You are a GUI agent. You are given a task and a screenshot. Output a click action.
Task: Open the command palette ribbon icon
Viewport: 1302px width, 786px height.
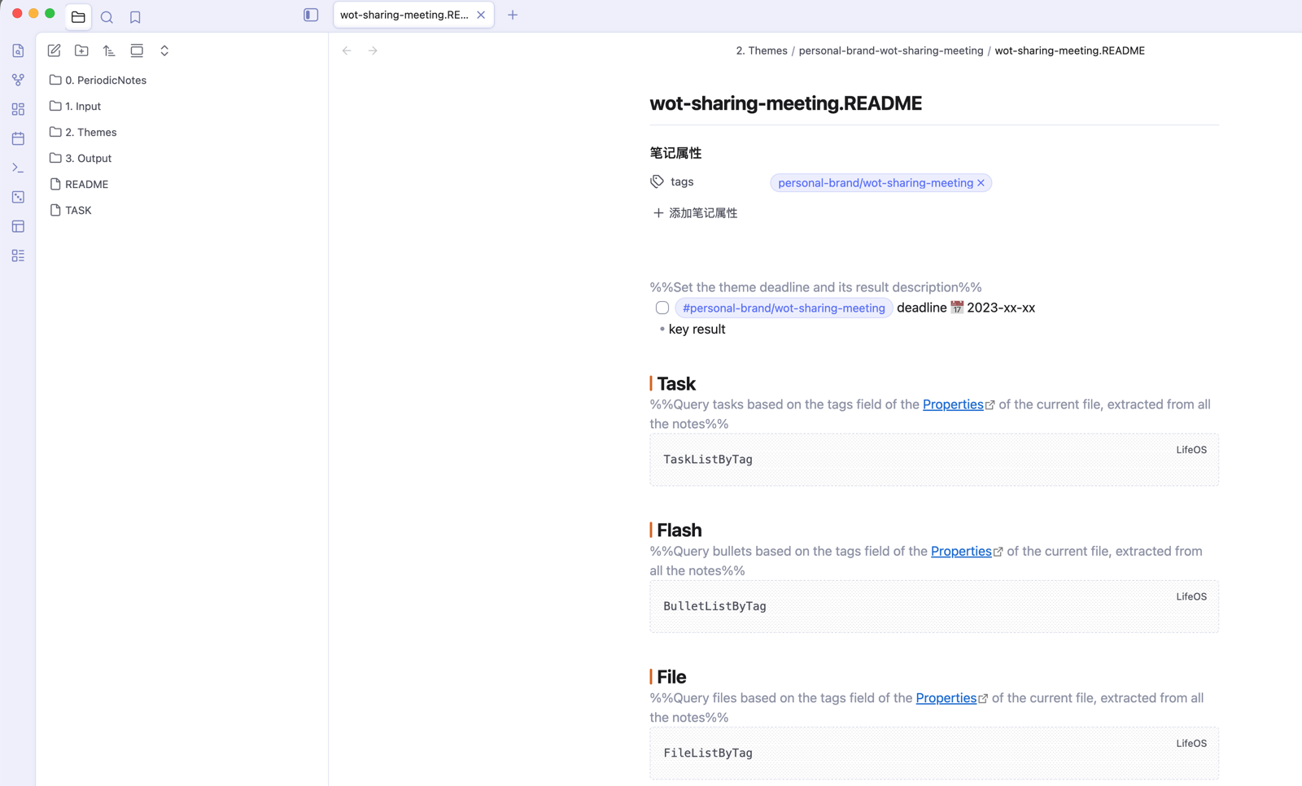[18, 168]
